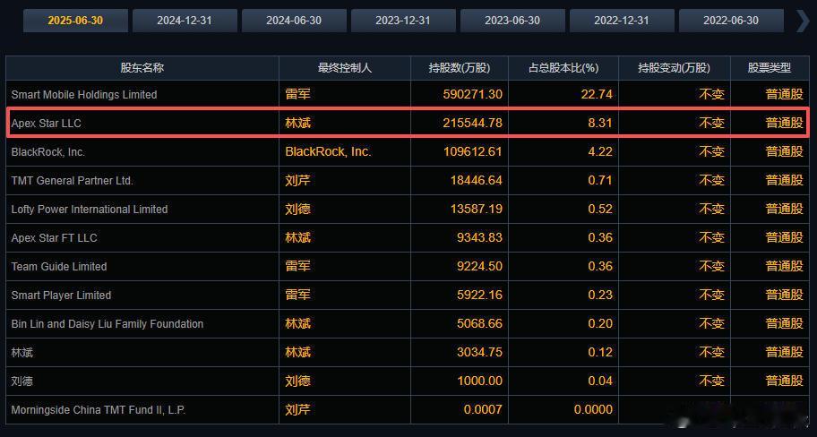This screenshot has height=437, width=817.
Task: Select Smart Mobile Holdings Limited shareholder name
Action: point(84,95)
